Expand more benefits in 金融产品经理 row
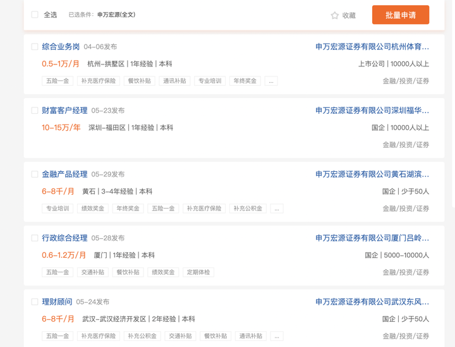Viewport: 455px width, 347px height. tap(277, 209)
